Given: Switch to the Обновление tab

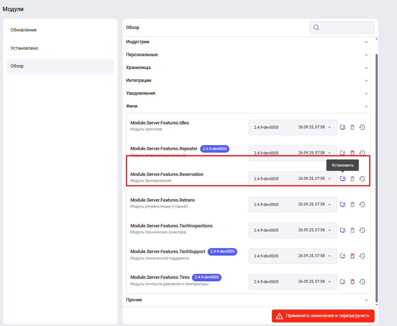Looking at the screenshot, I should pos(24,30).
